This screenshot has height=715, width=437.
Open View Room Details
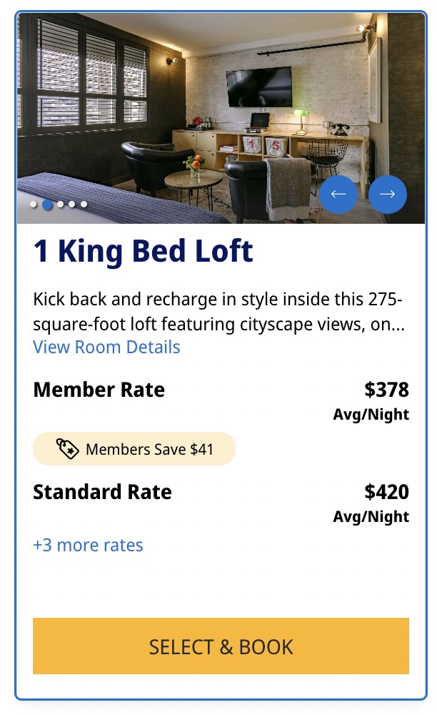(107, 347)
